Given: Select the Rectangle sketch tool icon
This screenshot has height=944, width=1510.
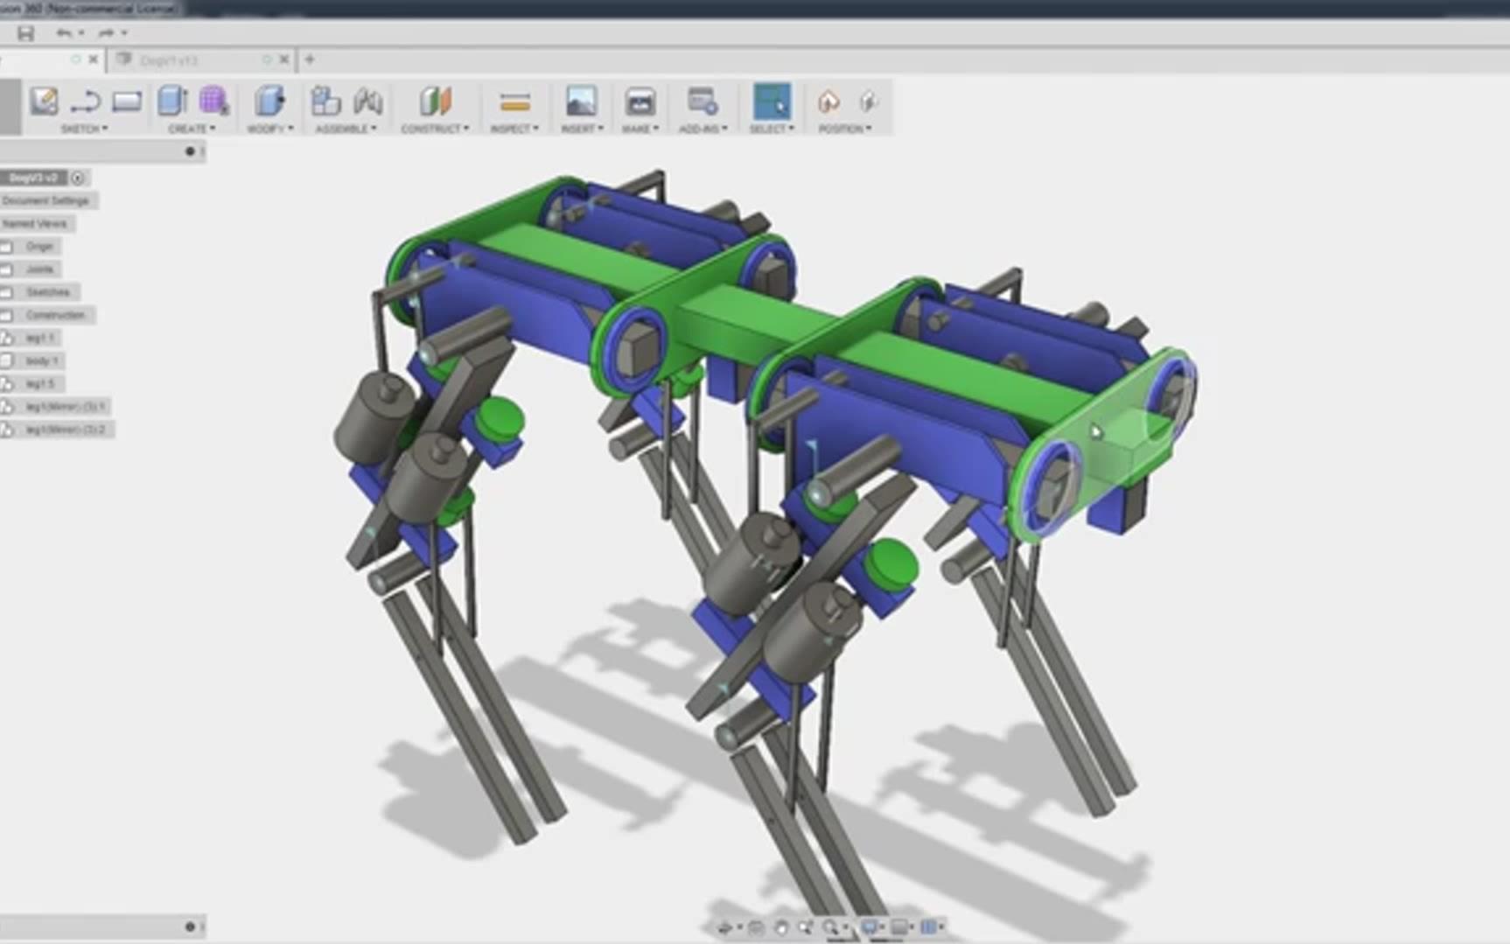Looking at the screenshot, I should pyautogui.click(x=127, y=101).
